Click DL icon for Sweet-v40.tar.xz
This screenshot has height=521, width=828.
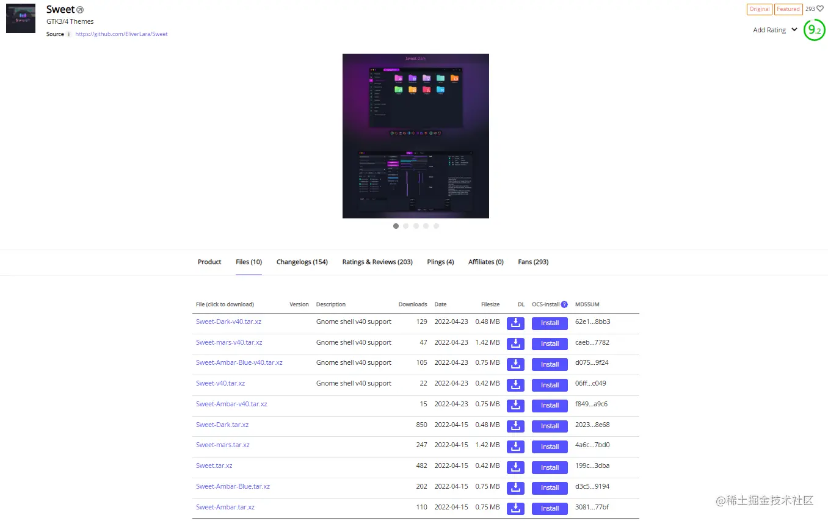(x=515, y=385)
